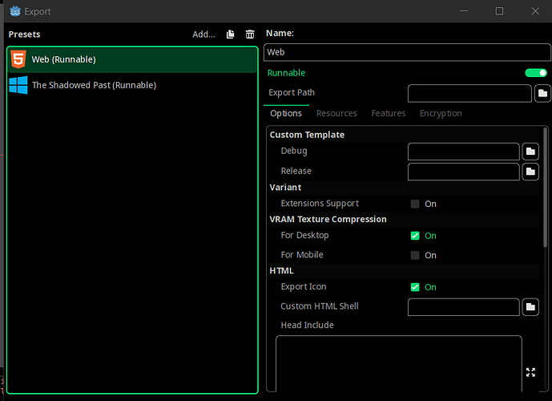Uncheck VRAM compression For Desktop
The width and height of the screenshot is (552, 401).
coord(415,236)
